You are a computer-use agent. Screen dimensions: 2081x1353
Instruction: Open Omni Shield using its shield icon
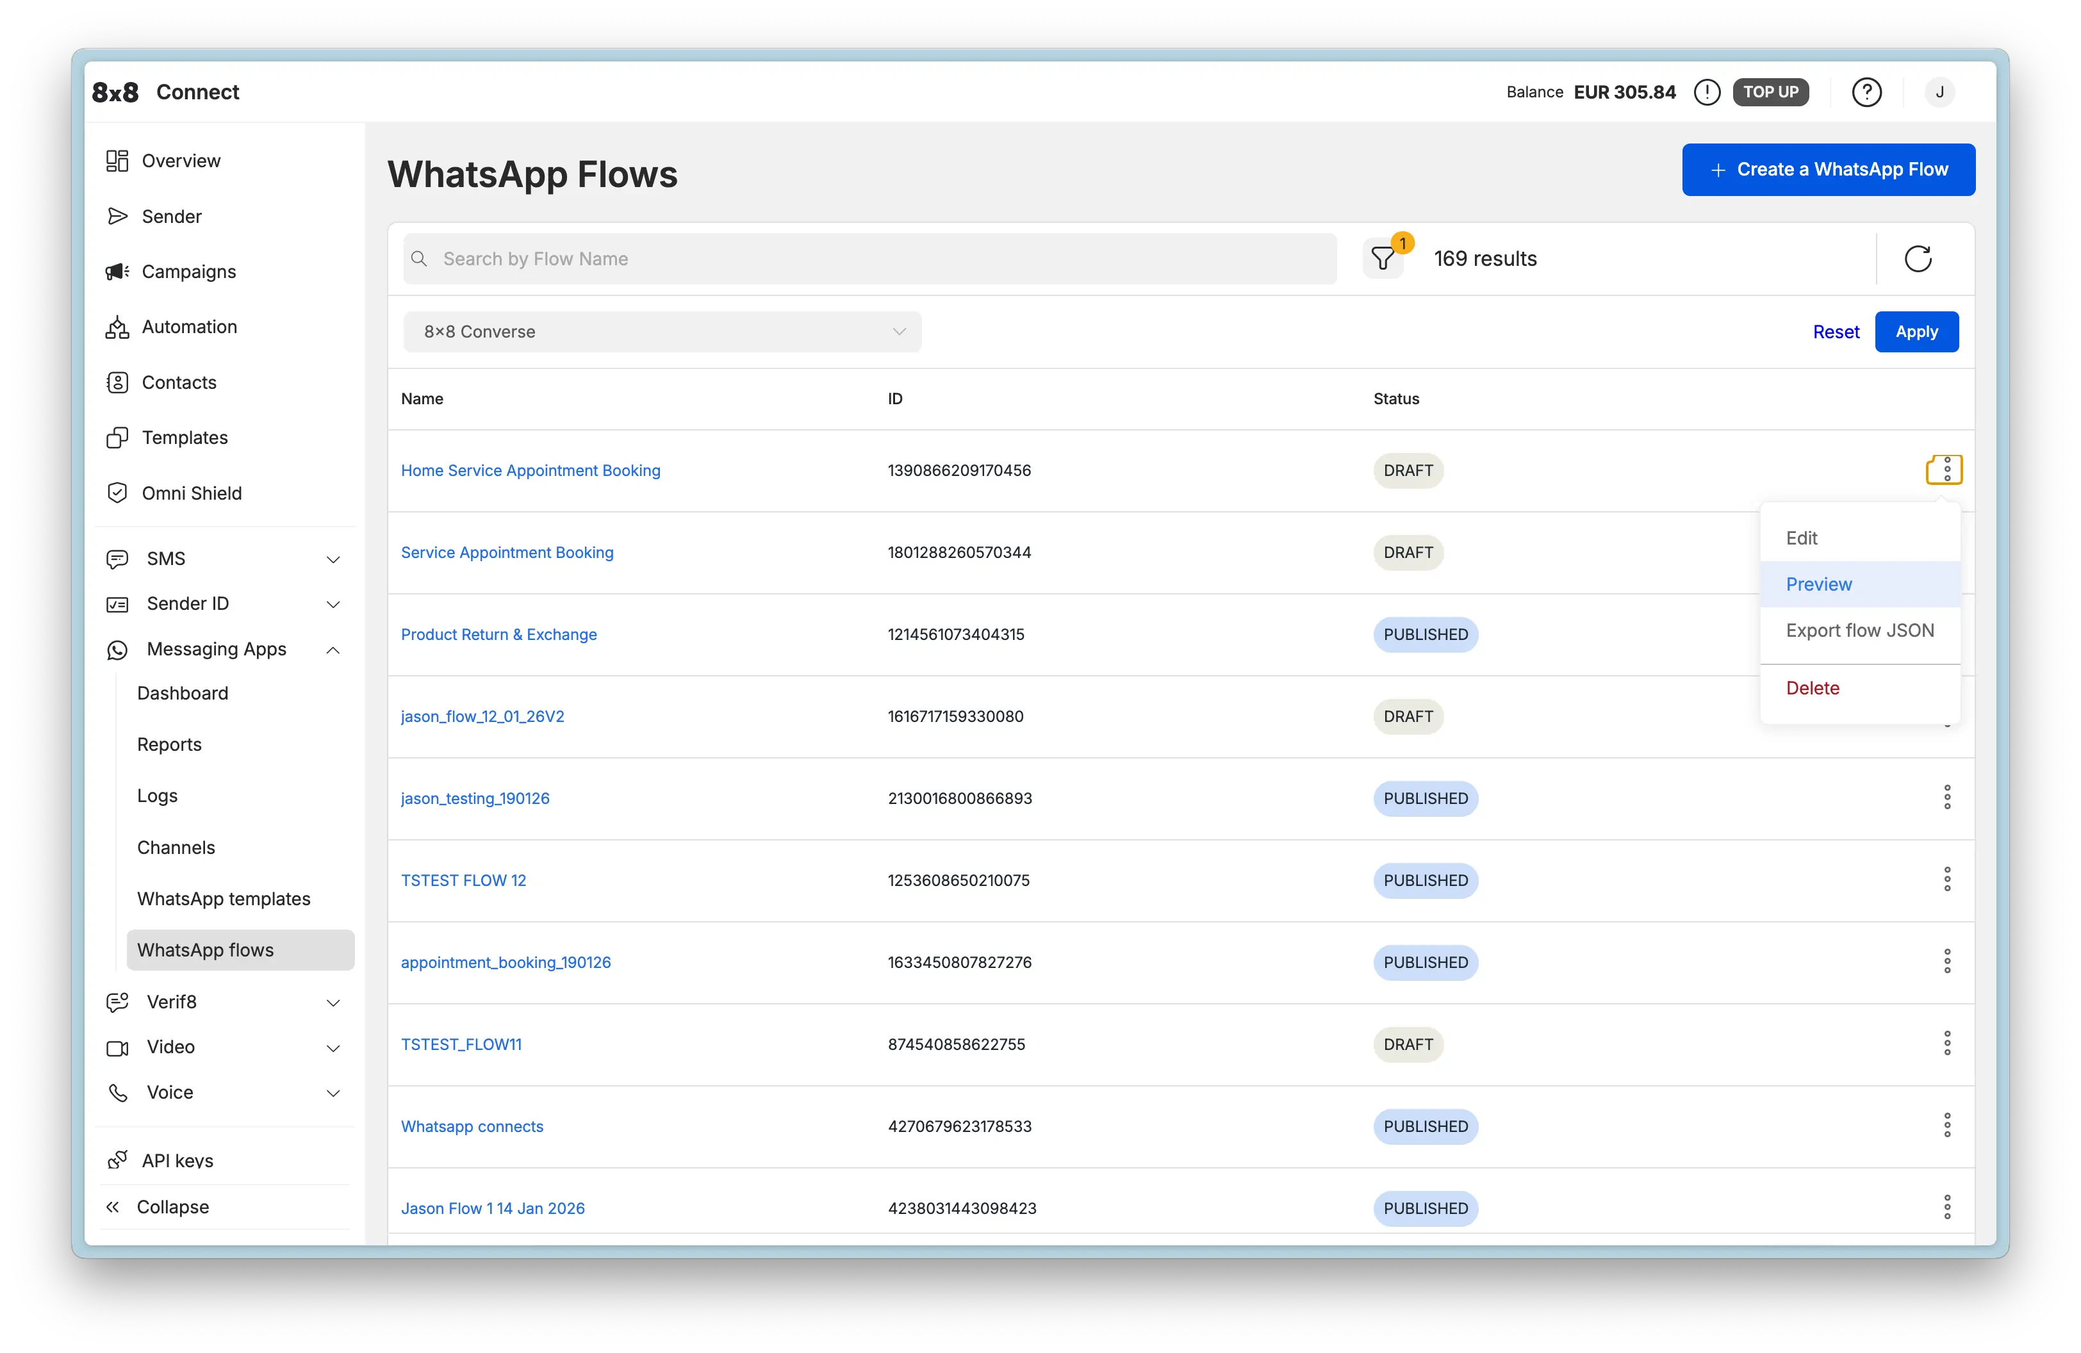(118, 492)
